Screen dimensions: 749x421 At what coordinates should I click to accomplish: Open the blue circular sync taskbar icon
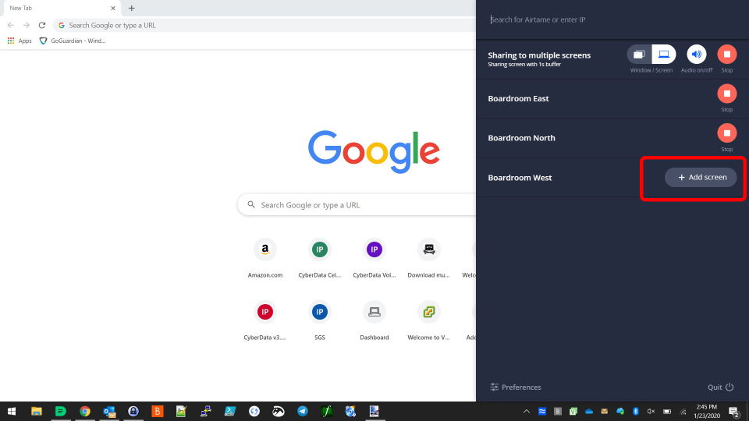254,412
